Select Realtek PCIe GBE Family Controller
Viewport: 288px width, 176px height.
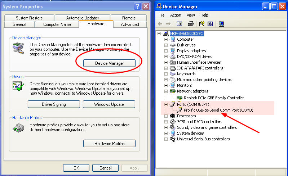(214, 98)
